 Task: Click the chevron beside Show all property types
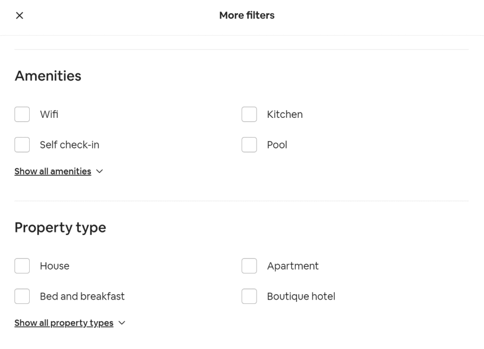122,323
